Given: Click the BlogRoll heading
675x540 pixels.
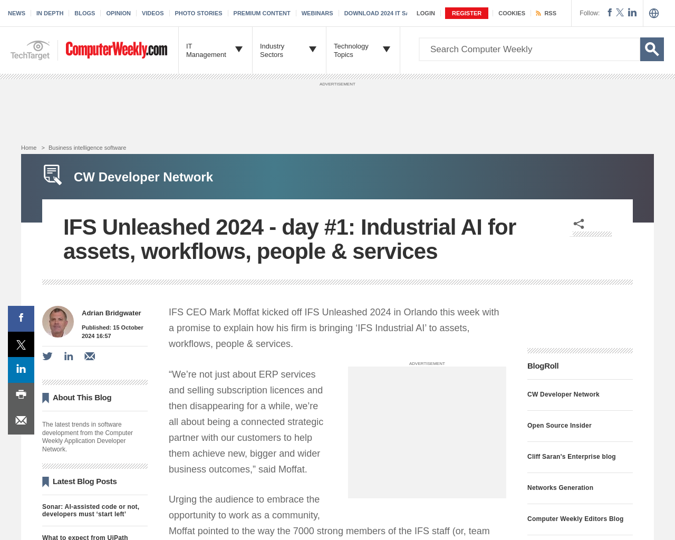Looking at the screenshot, I should 543,366.
